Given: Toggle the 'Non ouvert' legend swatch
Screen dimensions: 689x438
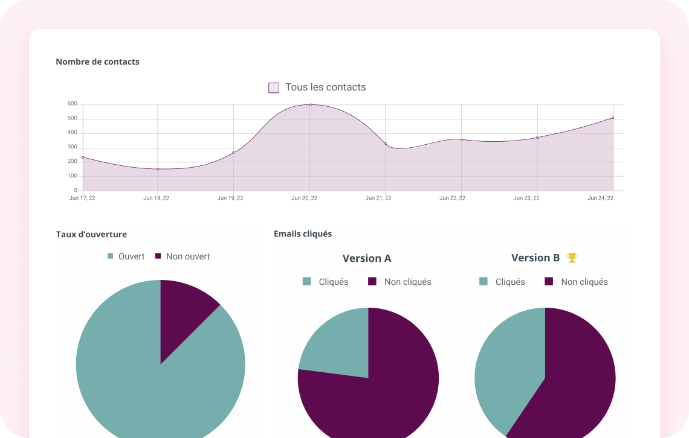Looking at the screenshot, I should pyautogui.click(x=158, y=256).
